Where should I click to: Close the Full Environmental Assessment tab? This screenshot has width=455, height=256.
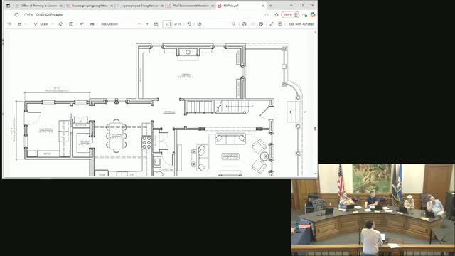[x=213, y=6]
